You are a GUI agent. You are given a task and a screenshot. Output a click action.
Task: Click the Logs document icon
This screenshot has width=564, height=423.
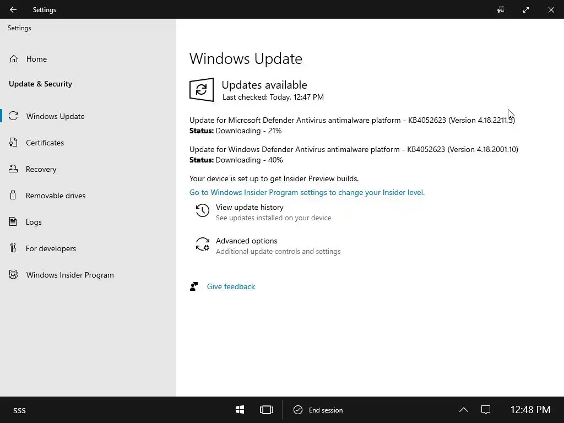[13, 221]
